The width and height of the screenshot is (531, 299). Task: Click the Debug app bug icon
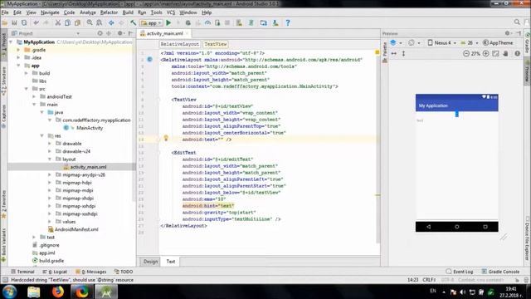[188, 23]
